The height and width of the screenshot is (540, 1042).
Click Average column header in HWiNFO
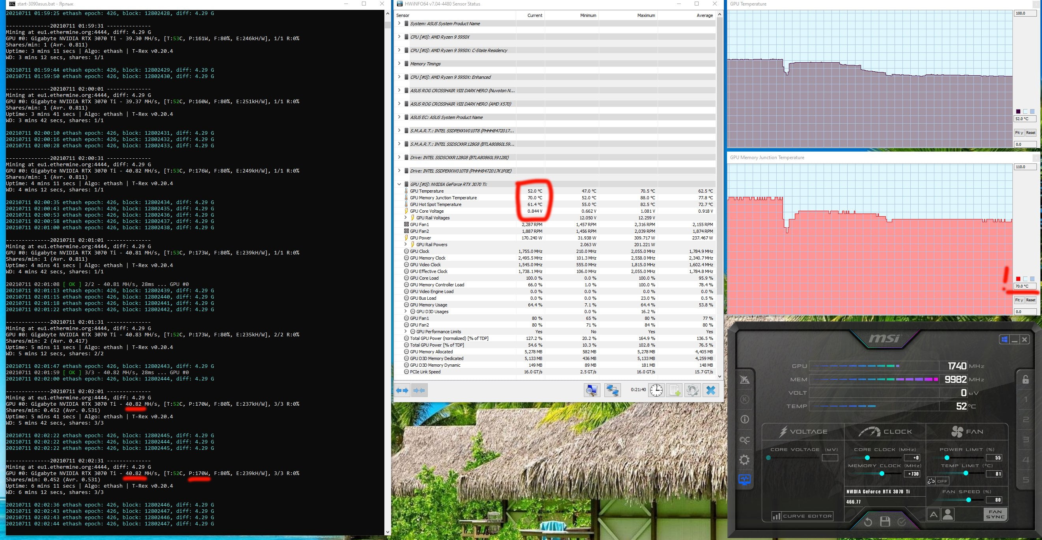(x=686, y=15)
